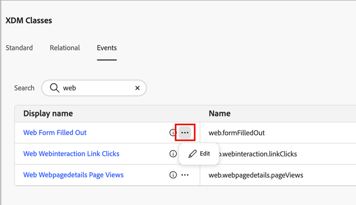
Task: Open Web Webinteraction Link Clicks class link
Action: [71, 154]
